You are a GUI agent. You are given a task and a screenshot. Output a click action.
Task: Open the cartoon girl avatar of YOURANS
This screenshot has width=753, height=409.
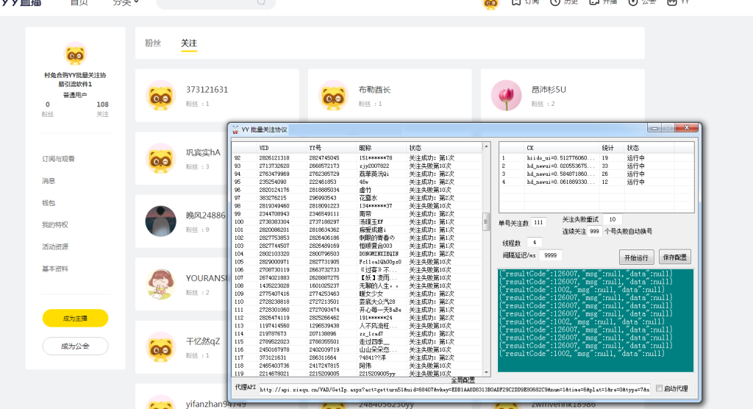pyautogui.click(x=160, y=284)
